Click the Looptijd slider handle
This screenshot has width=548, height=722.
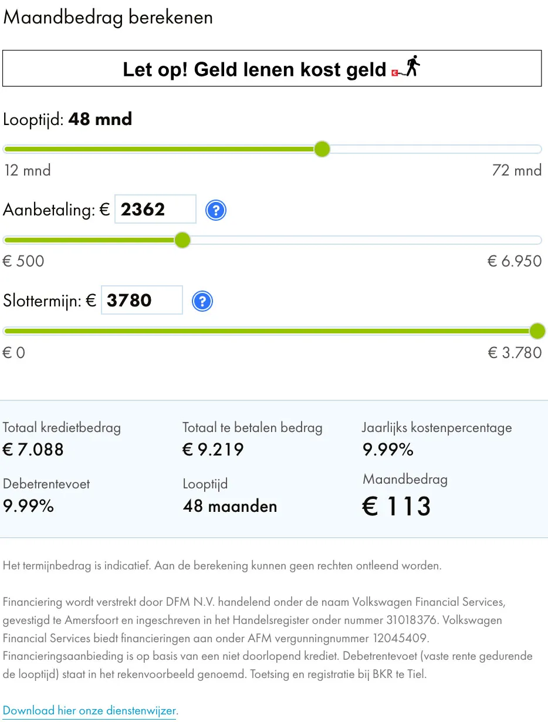click(322, 149)
